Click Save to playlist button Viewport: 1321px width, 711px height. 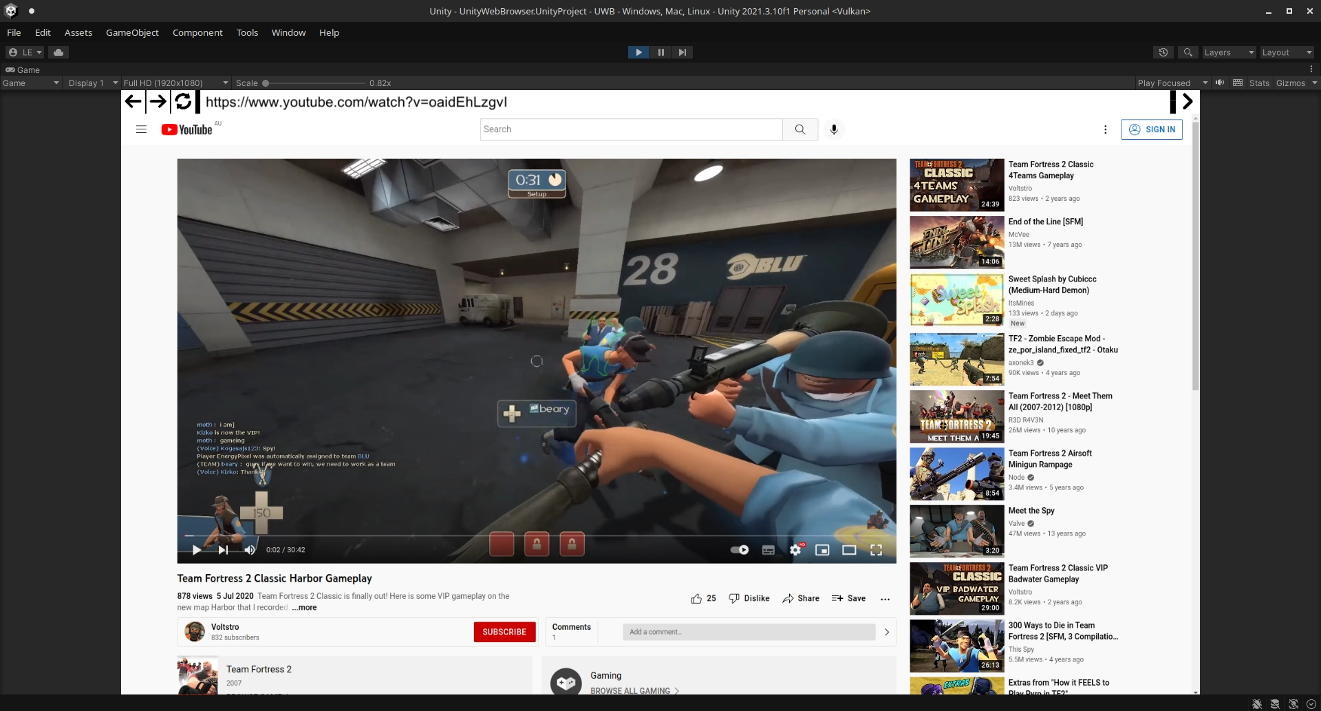[x=848, y=599]
